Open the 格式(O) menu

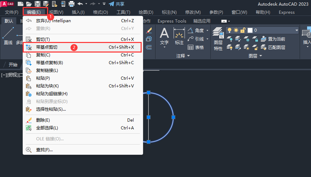pyautogui.click(x=100, y=12)
